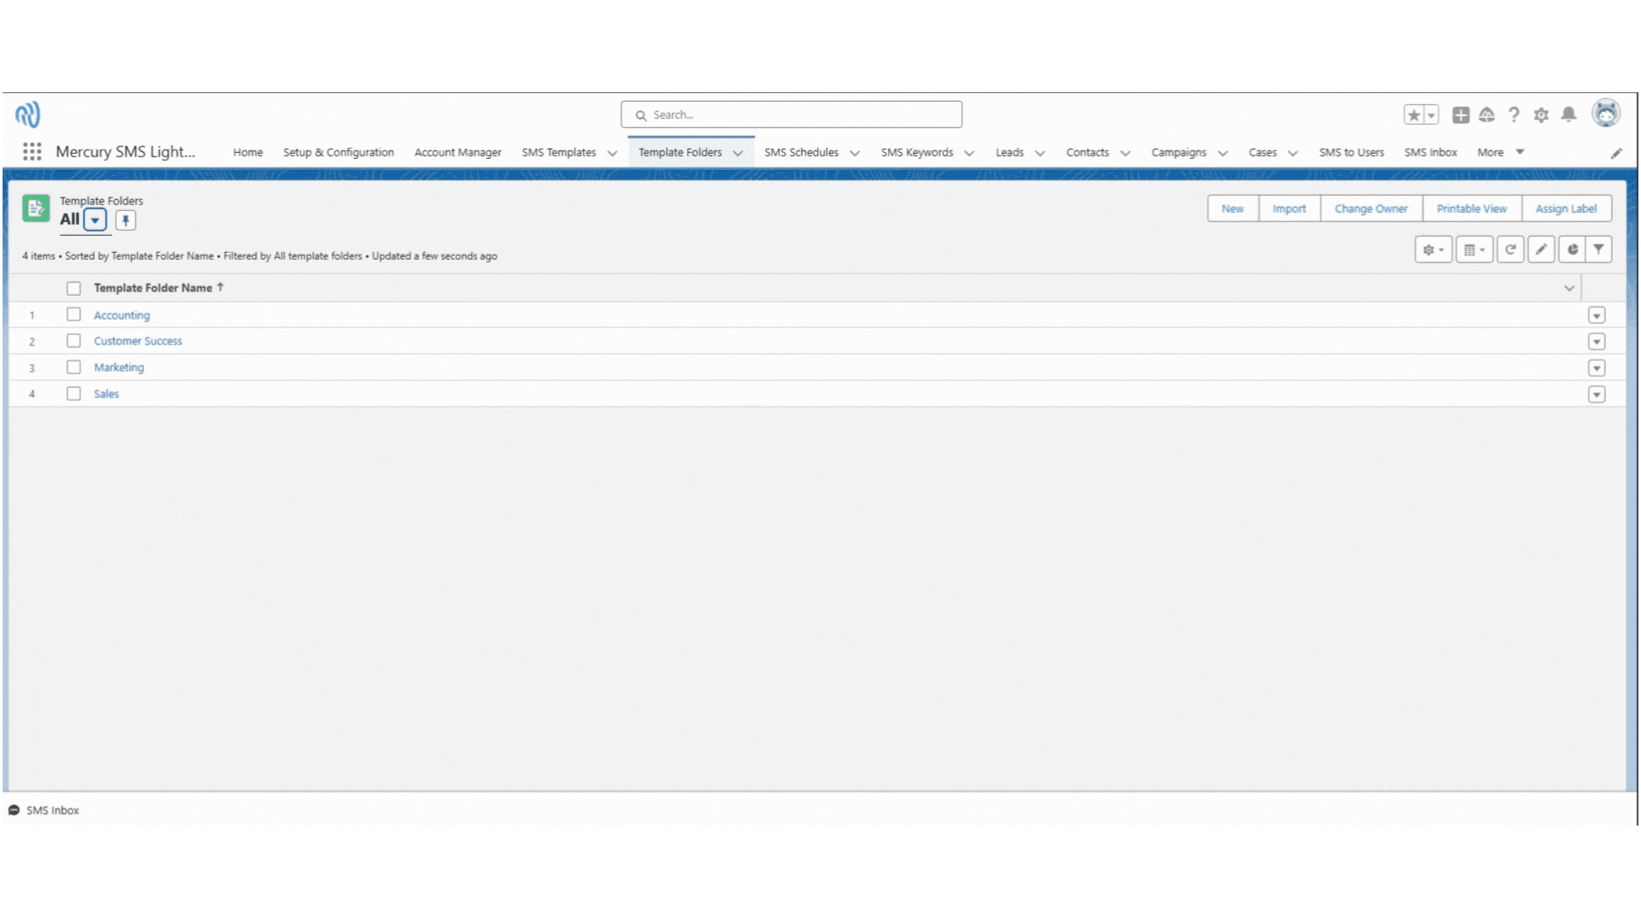Refresh the list view

coord(1510,250)
